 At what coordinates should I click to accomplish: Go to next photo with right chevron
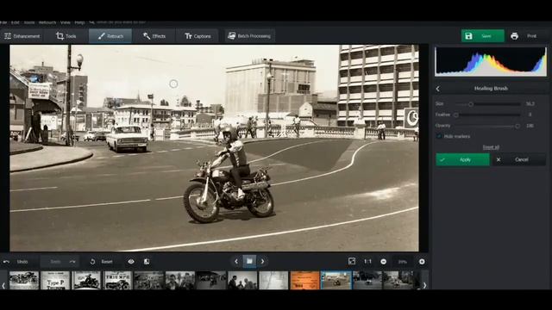[262, 262]
